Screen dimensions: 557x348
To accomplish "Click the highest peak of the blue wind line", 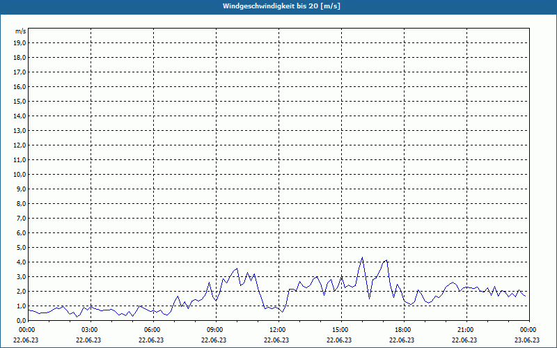I will point(362,258).
